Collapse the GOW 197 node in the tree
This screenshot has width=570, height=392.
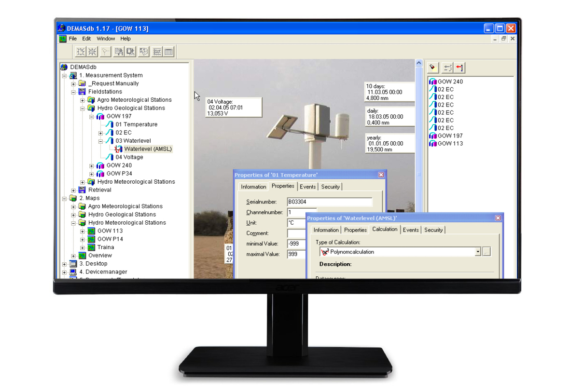tap(92, 117)
